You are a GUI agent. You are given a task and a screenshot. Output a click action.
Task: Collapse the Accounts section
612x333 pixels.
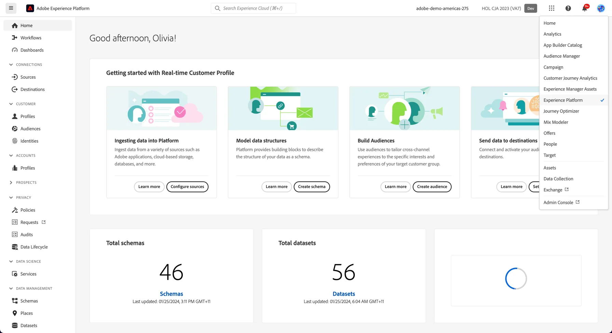11,156
